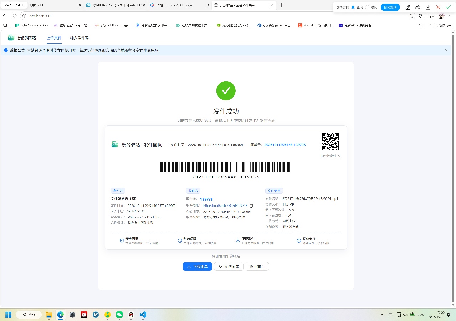This screenshot has height=321, width=456.
Task: Bookmark this page with the star icon
Action: [x=411, y=16]
